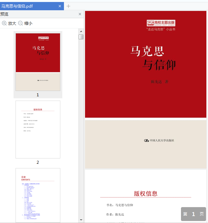The width and height of the screenshot is (208, 223).
Task: Close the 马克思与信仰.pdf tab
Action: coord(60,6)
